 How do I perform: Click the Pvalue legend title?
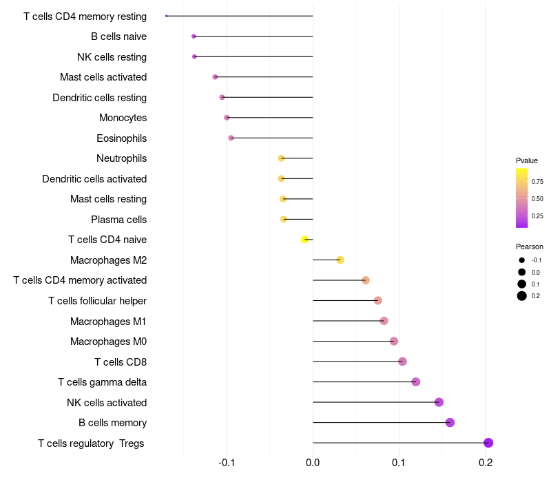click(526, 160)
